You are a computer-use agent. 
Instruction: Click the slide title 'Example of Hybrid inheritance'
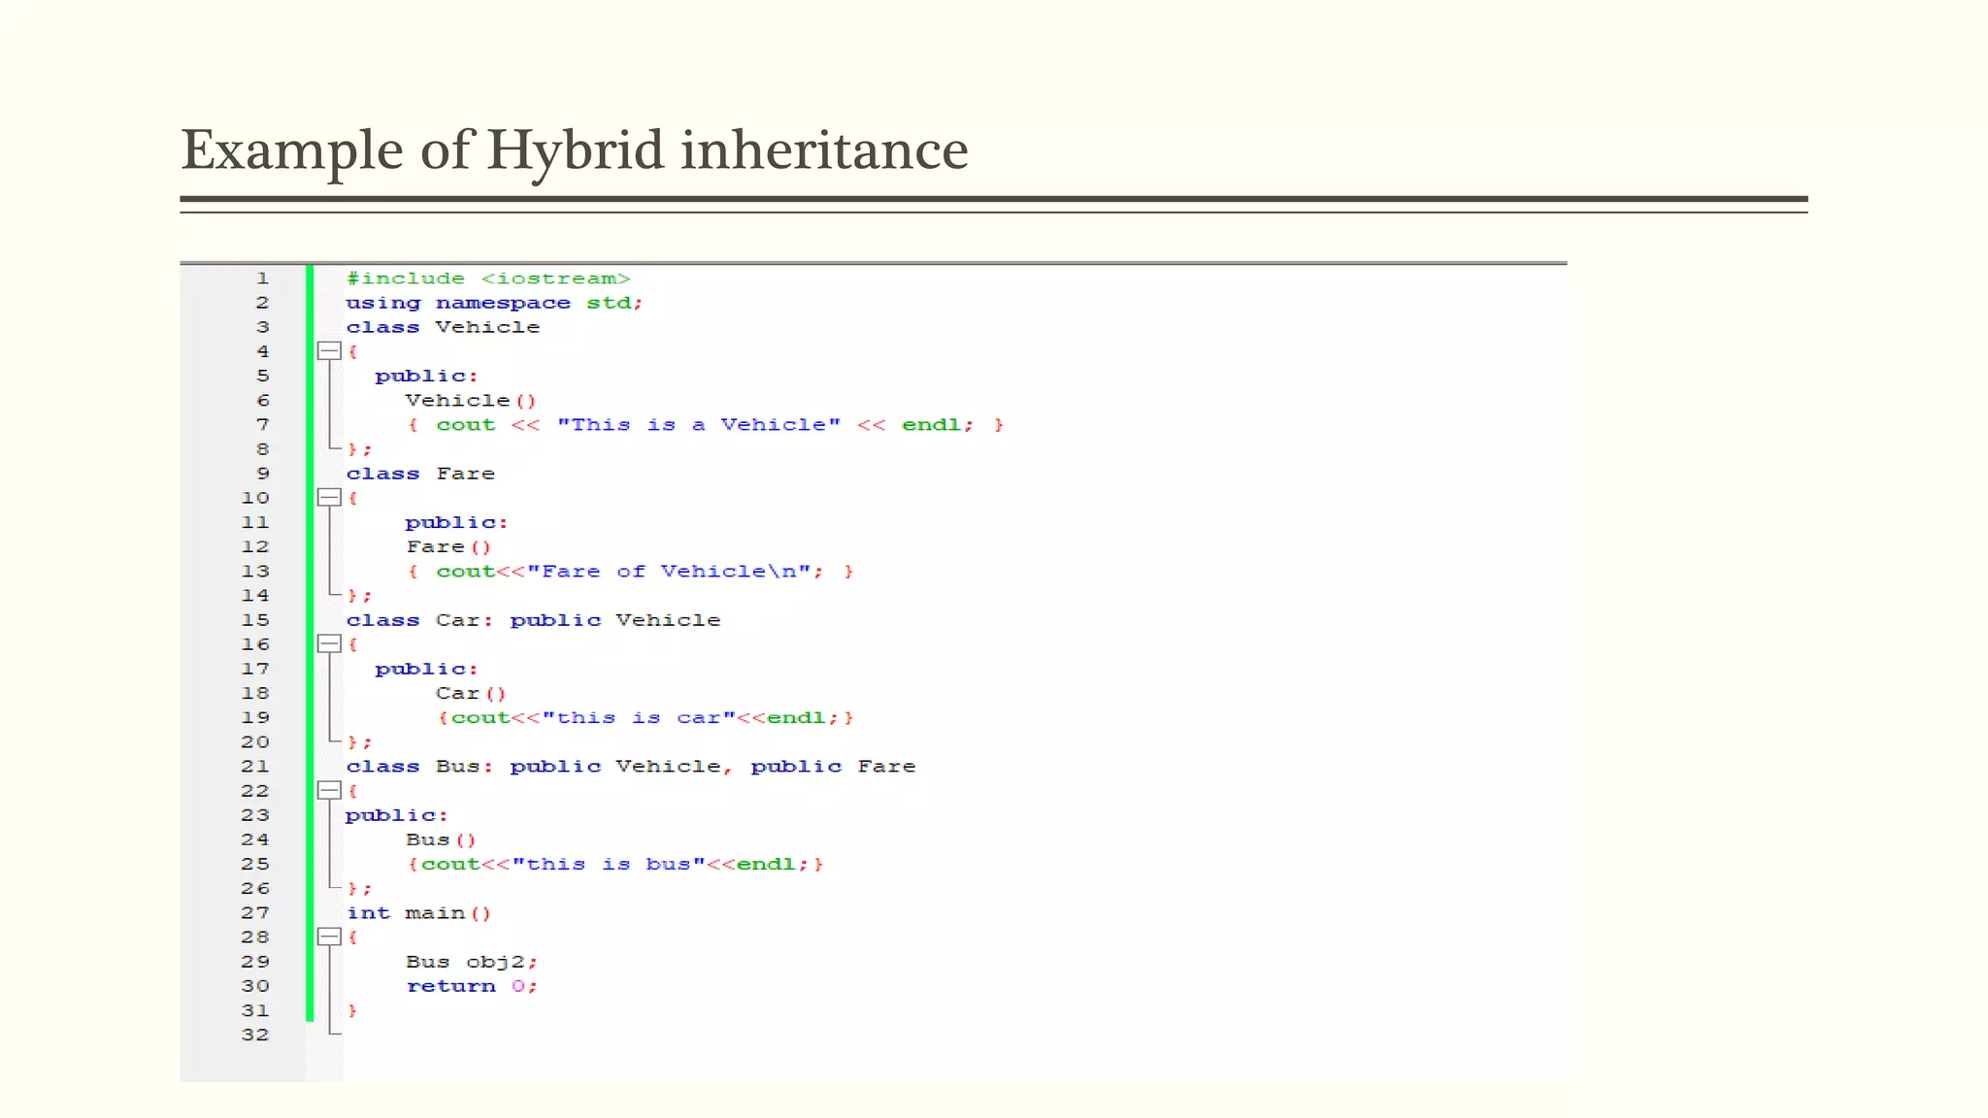pos(575,151)
